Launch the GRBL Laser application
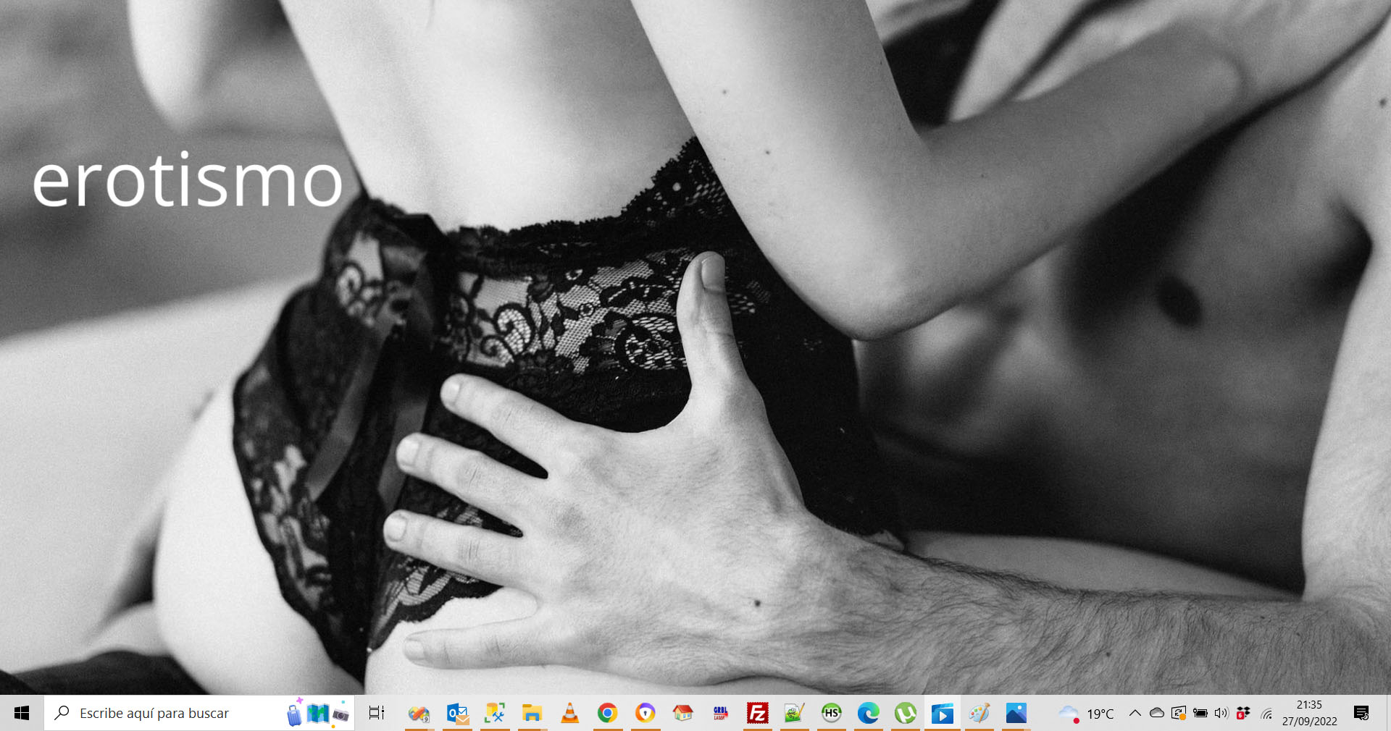1391x731 pixels. [x=720, y=714]
